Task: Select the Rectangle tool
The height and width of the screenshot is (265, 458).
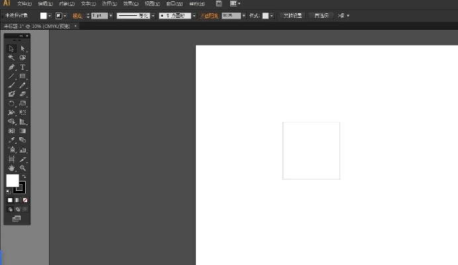Action: pyautogui.click(x=23, y=76)
